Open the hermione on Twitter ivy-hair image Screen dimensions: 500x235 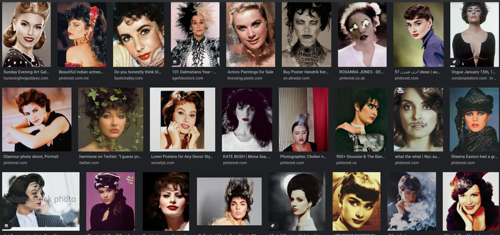click(x=111, y=120)
